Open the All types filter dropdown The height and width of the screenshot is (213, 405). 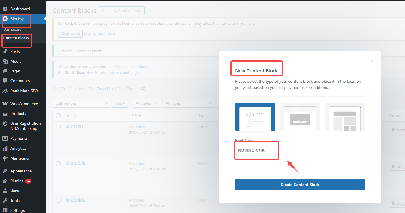click(x=189, y=103)
